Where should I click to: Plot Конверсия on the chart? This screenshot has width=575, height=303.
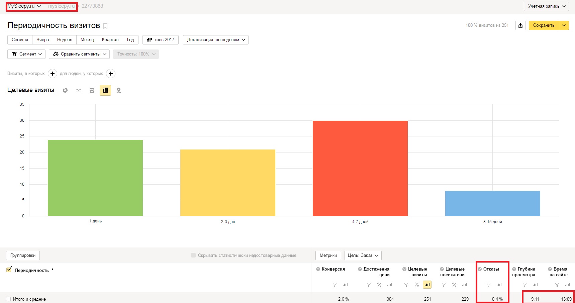point(345,285)
